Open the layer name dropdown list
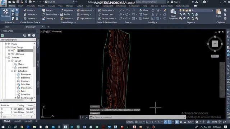The width and height of the screenshot is (230, 129). (212, 10)
